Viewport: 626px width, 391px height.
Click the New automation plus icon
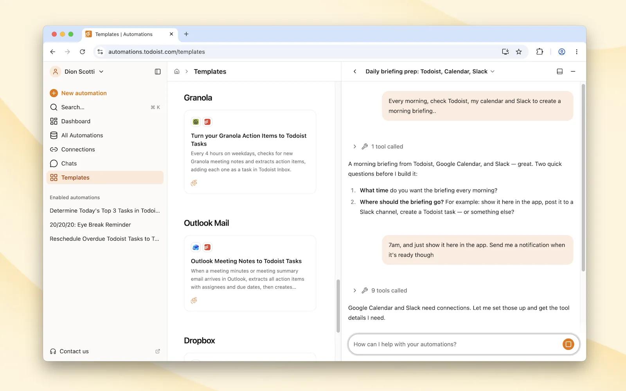[x=54, y=93]
